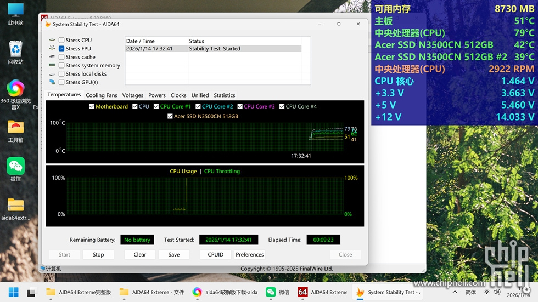Image resolution: width=538 pixels, height=302 pixels.
Task: Switch to the Powers tab
Action: [157, 95]
